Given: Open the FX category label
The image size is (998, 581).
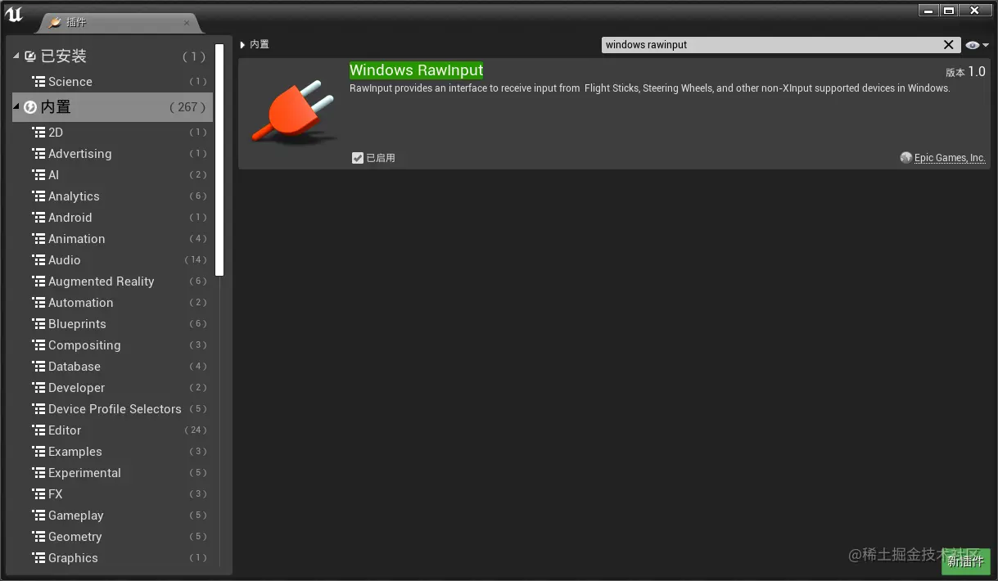Looking at the screenshot, I should 55,493.
